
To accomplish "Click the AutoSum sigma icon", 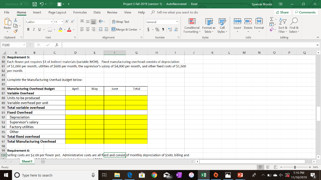I will tap(271, 19).
